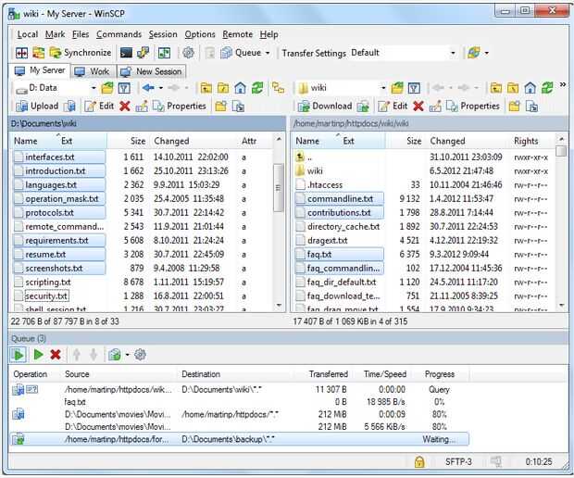Open the New Session tab

pos(151,71)
